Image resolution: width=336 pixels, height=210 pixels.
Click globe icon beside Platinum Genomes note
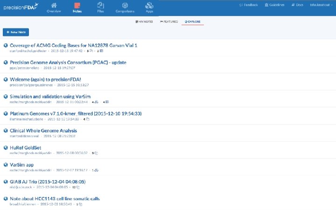pyautogui.click(x=6, y=113)
